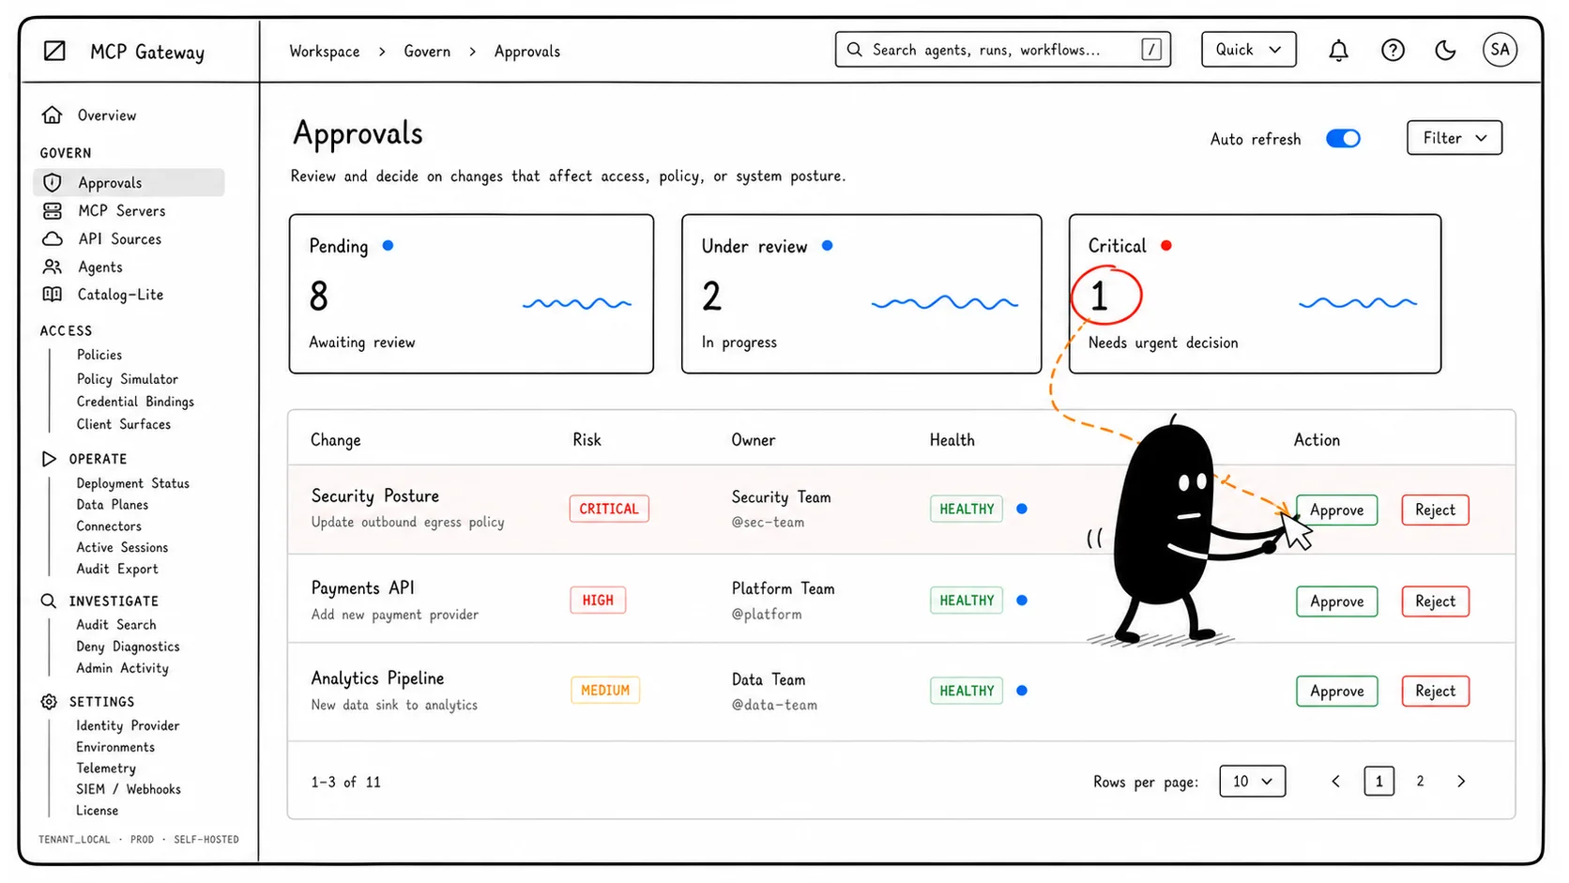Click the MCP Servers server icon

click(x=53, y=211)
